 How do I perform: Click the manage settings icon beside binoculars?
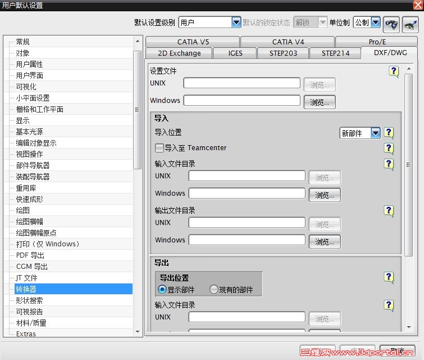point(410,24)
